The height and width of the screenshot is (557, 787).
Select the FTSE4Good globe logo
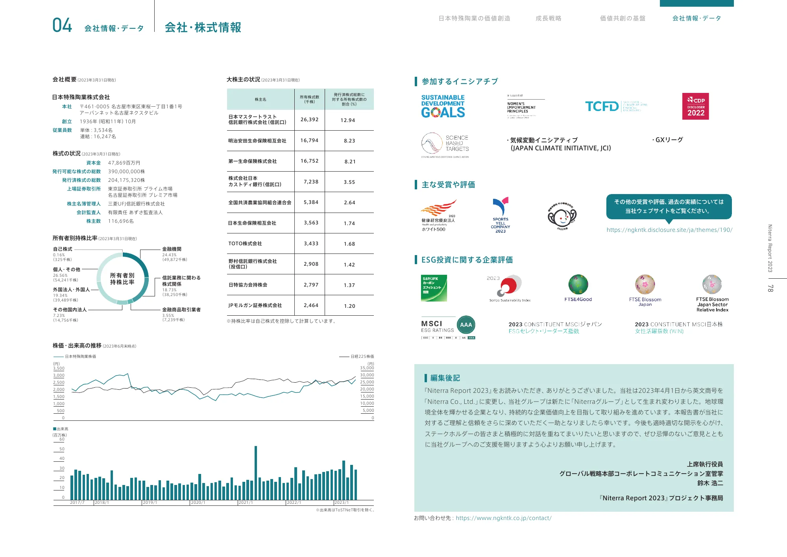tap(579, 287)
